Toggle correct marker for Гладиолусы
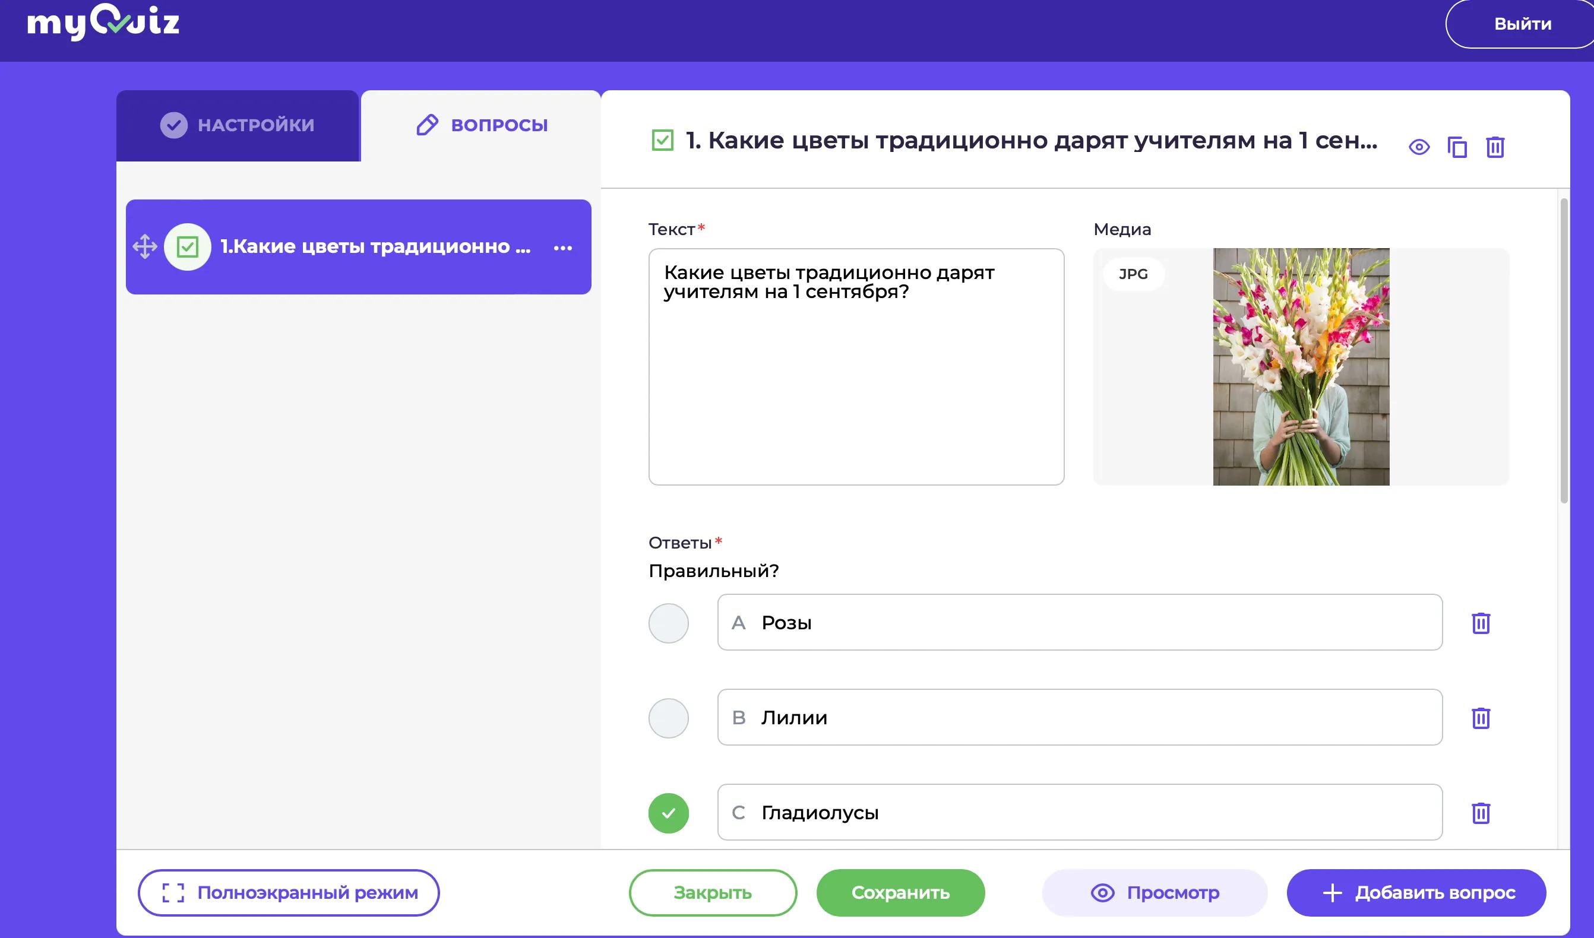Image resolution: width=1594 pixels, height=938 pixels. (668, 813)
